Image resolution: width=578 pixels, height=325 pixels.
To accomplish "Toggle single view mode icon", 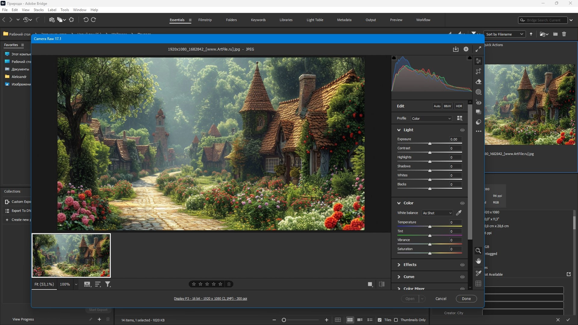I will (x=370, y=284).
